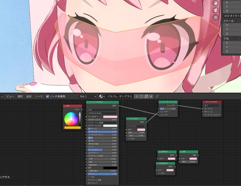Collapse Transparent BSDF node
Viewport: 241px width, 186px height.
coord(159,152)
